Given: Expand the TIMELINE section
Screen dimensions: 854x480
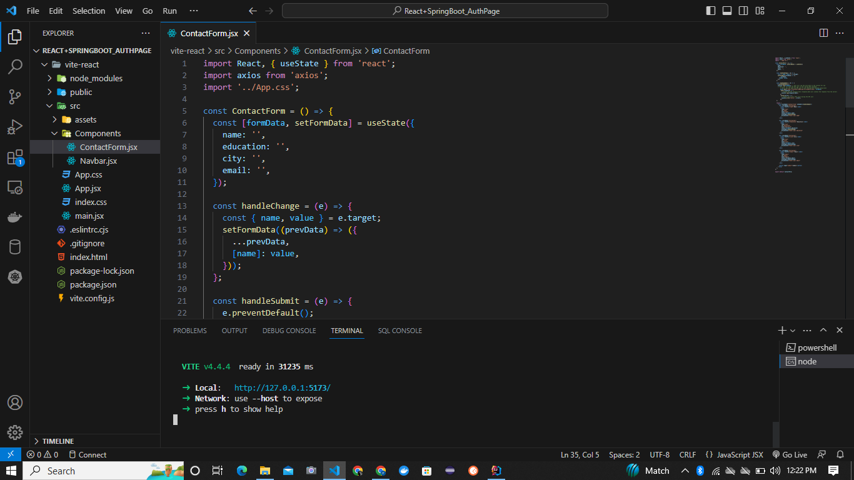Looking at the screenshot, I should pos(95,441).
